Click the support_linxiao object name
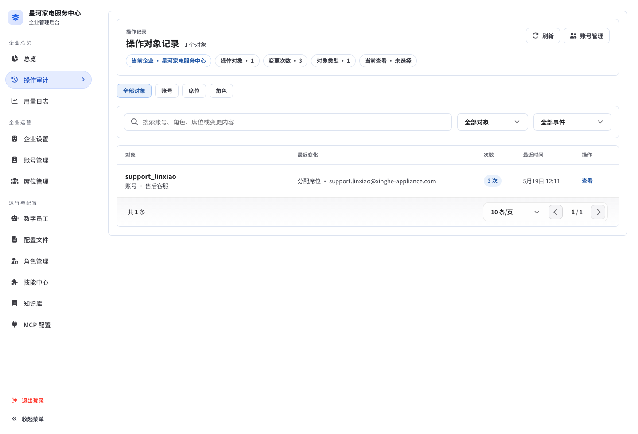638x434 pixels. pyautogui.click(x=151, y=176)
